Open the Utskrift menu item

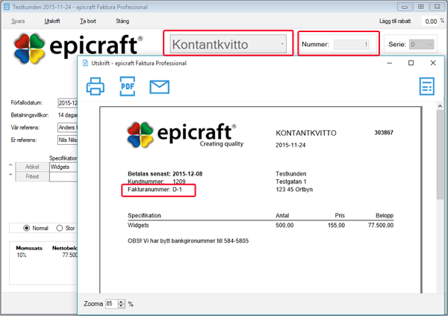(52, 21)
